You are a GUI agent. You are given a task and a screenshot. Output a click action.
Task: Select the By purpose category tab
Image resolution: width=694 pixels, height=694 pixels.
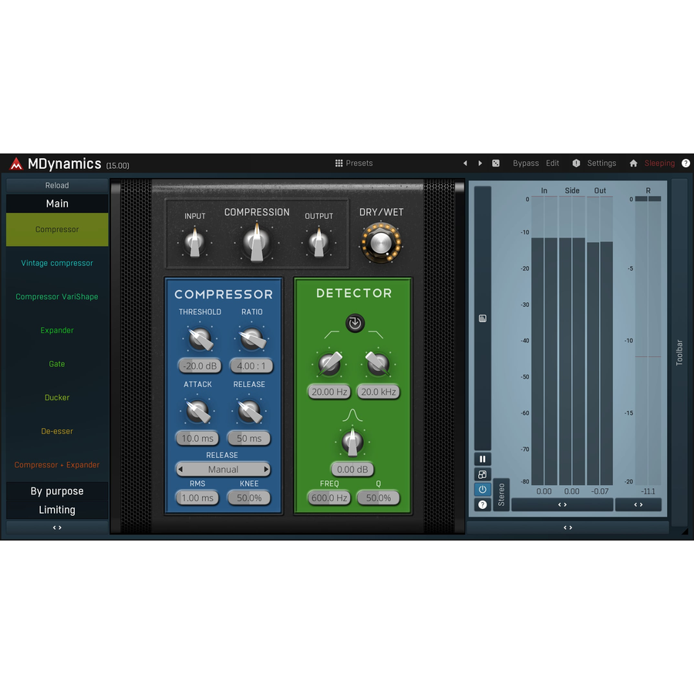(57, 491)
